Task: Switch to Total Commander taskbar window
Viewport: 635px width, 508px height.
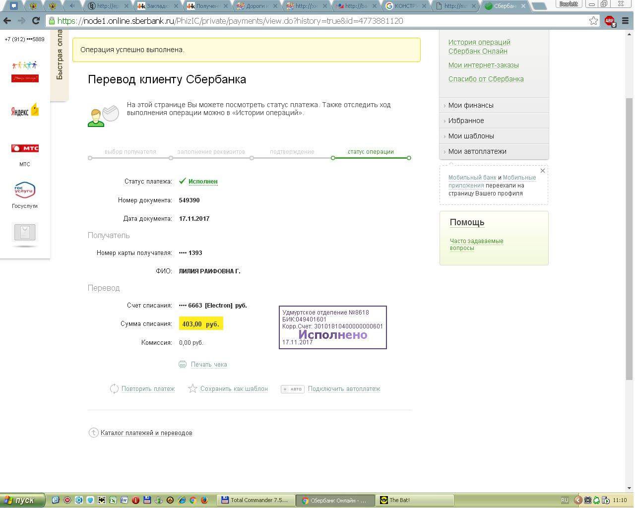Action: 255,500
